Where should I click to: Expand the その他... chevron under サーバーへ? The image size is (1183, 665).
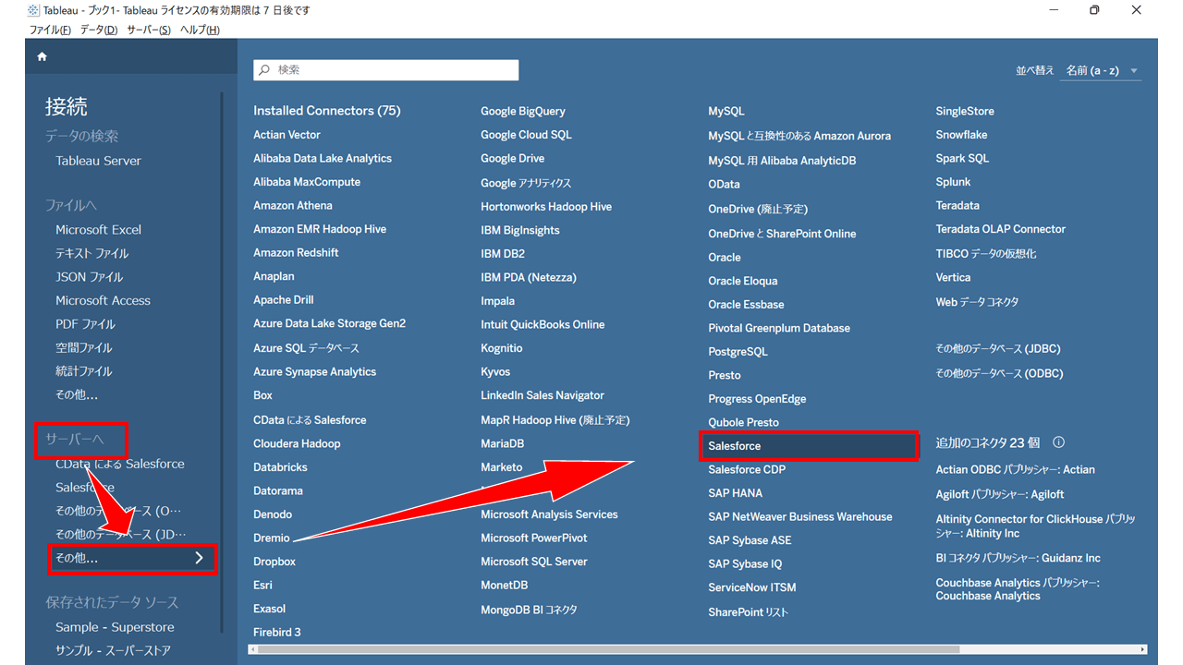(x=199, y=558)
